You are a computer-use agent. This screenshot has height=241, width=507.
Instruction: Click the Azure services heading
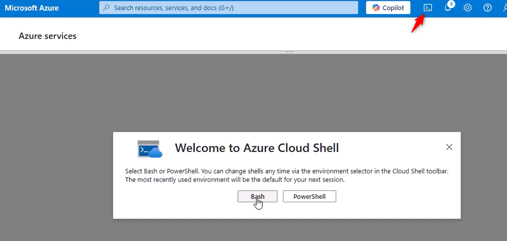tap(48, 36)
